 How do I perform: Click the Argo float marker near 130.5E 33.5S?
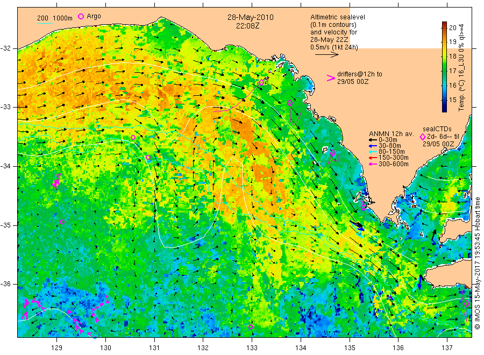(x=133, y=137)
